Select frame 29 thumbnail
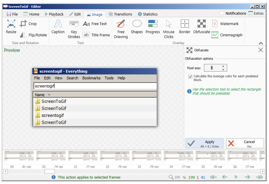The width and height of the screenshot is (269, 184). click(x=19, y=160)
